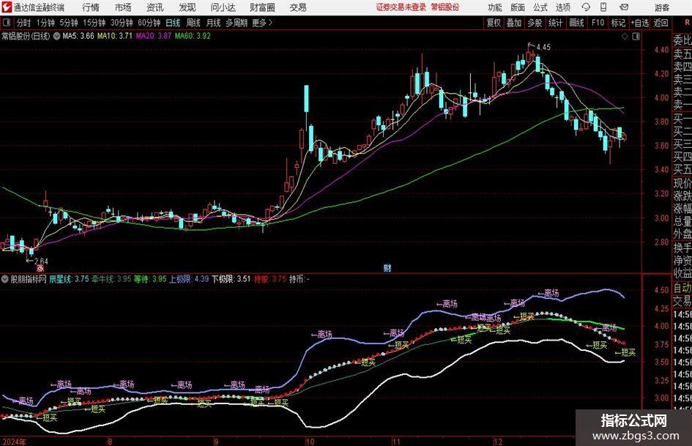Click the 多股 toolbar button

(535, 23)
